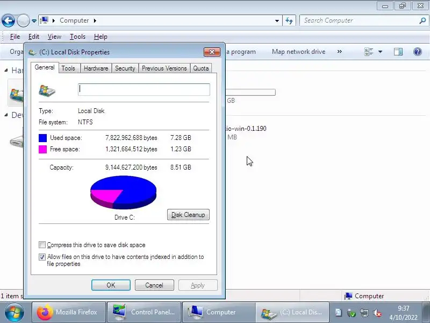Collapse the Devices with Removable Storage group
This screenshot has width=430, height=323.
(x=6, y=115)
